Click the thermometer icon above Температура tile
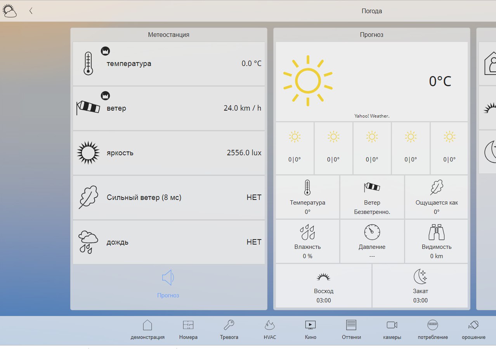 [307, 187]
